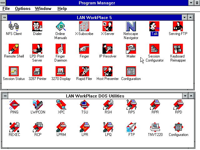Select the Host Presenter icon

click(x=107, y=71)
